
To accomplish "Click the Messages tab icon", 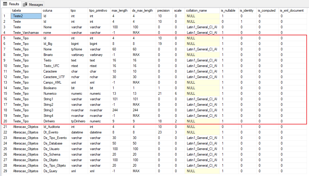I will [x=25, y=5].
